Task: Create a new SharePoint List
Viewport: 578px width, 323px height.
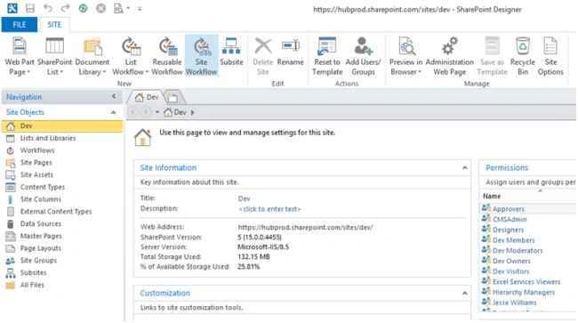Action: coord(54,56)
